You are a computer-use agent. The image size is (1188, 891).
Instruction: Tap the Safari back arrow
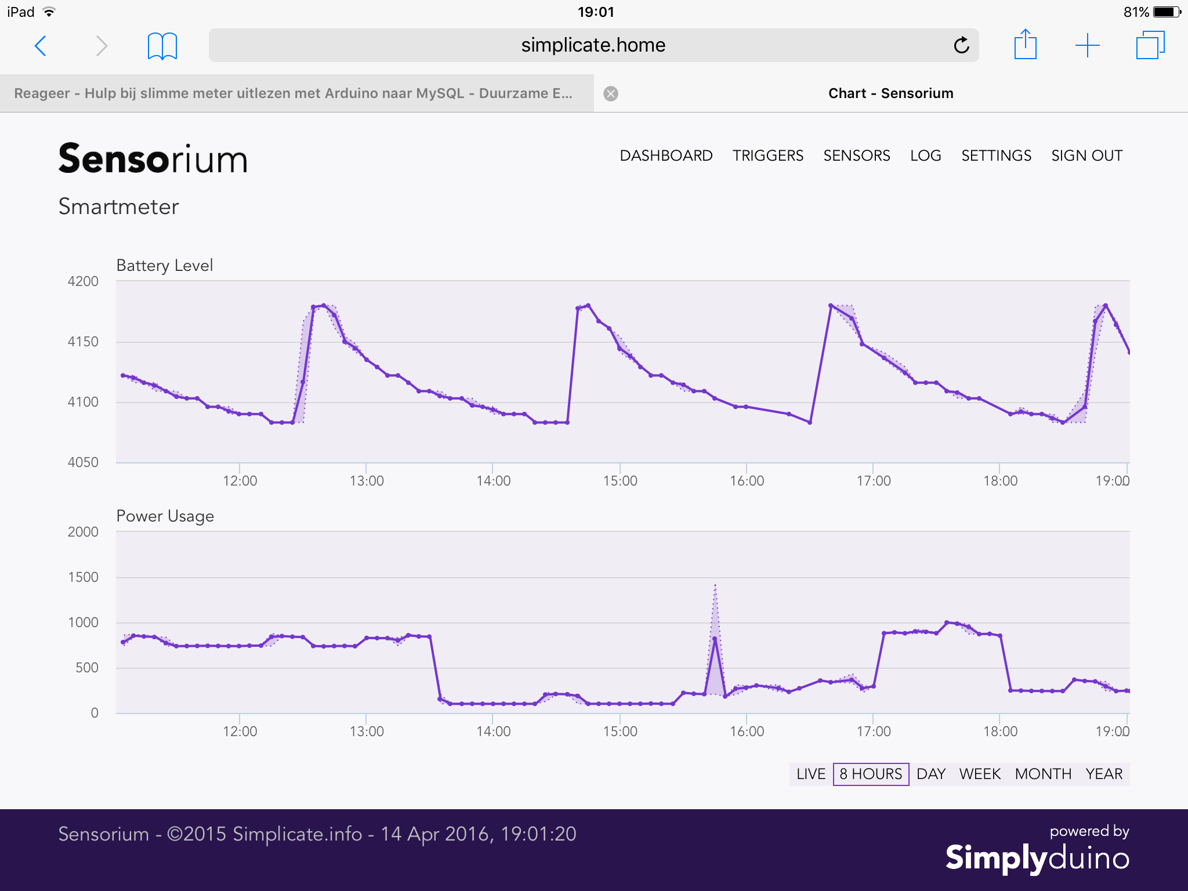(40, 45)
